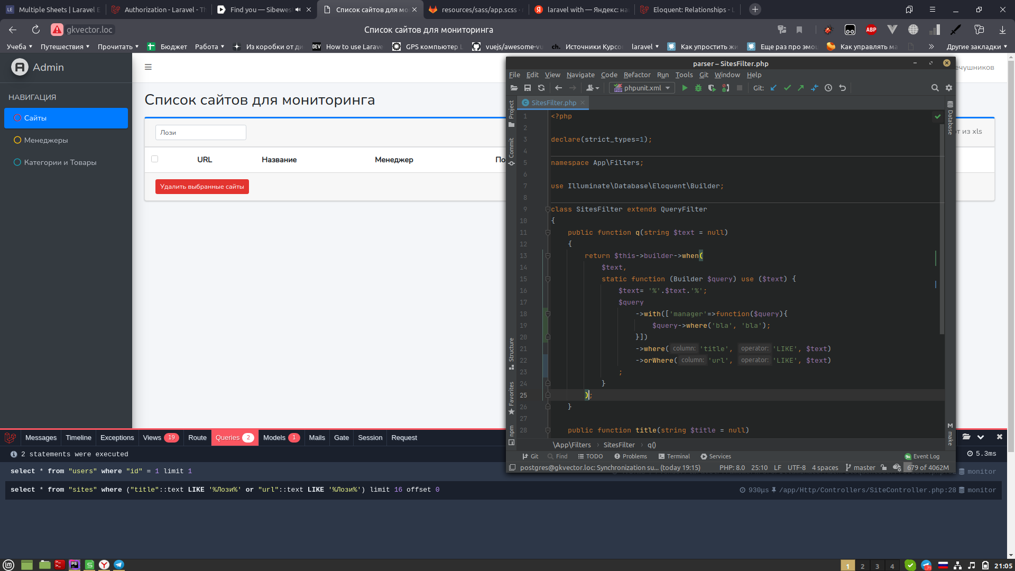
Task: Open the Views debugbar tab
Action: pyautogui.click(x=161, y=438)
